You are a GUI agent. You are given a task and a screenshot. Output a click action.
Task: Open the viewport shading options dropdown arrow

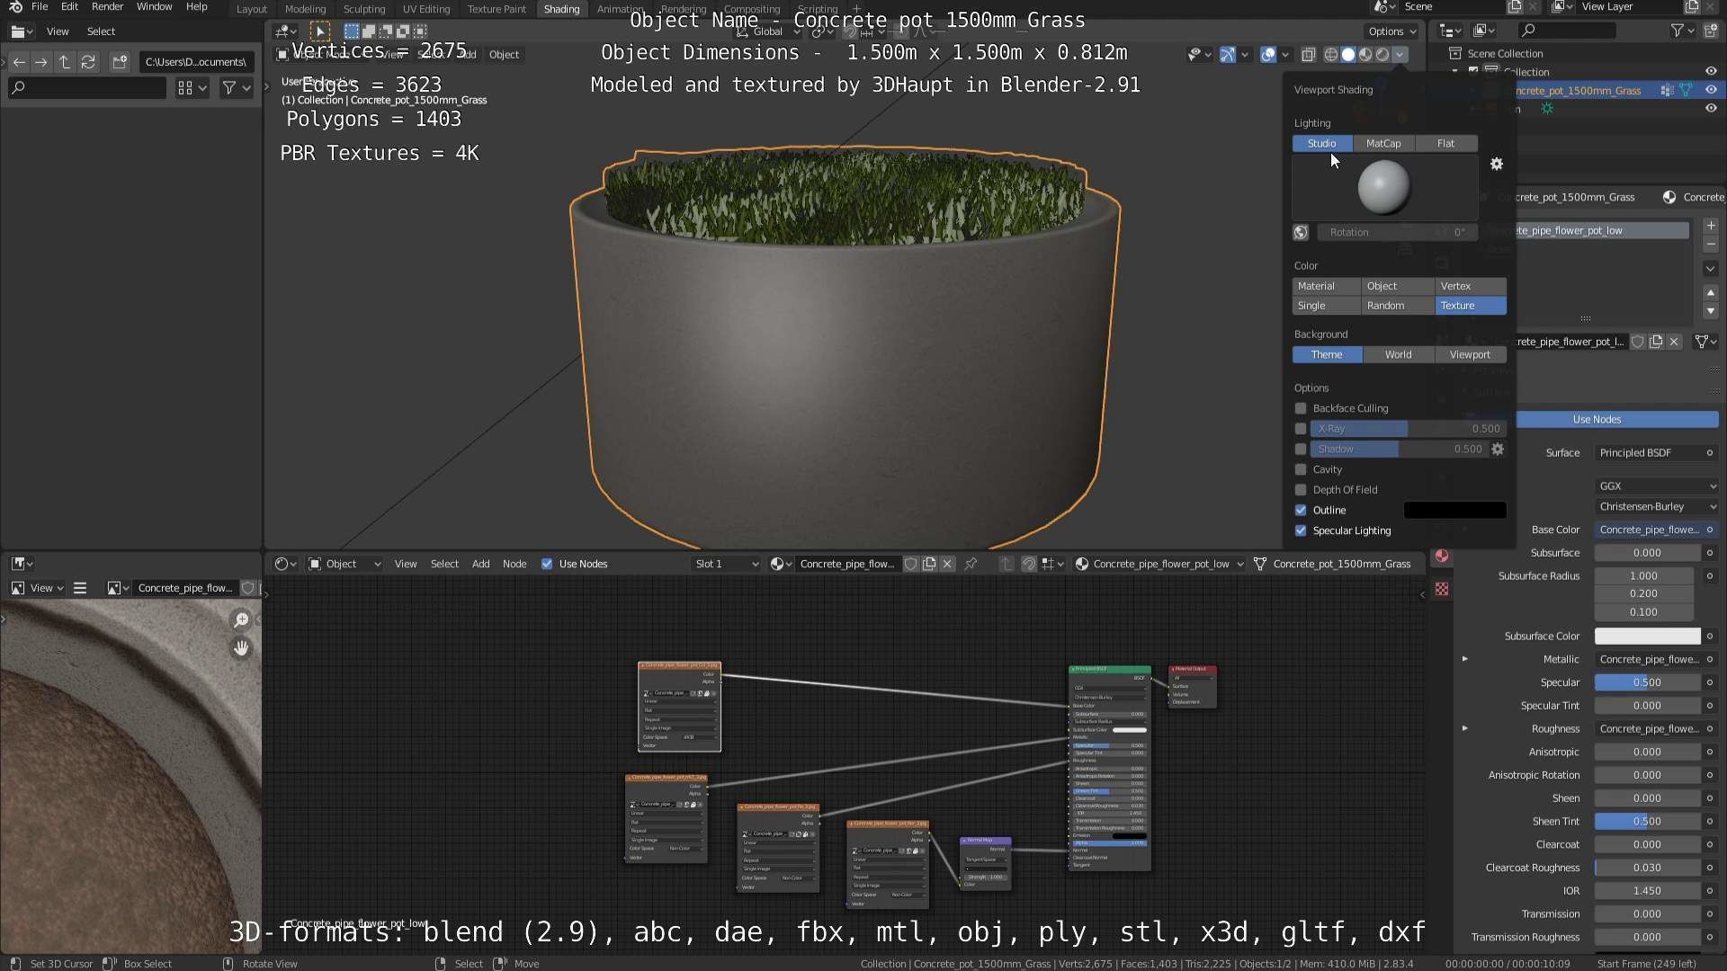(x=1400, y=55)
